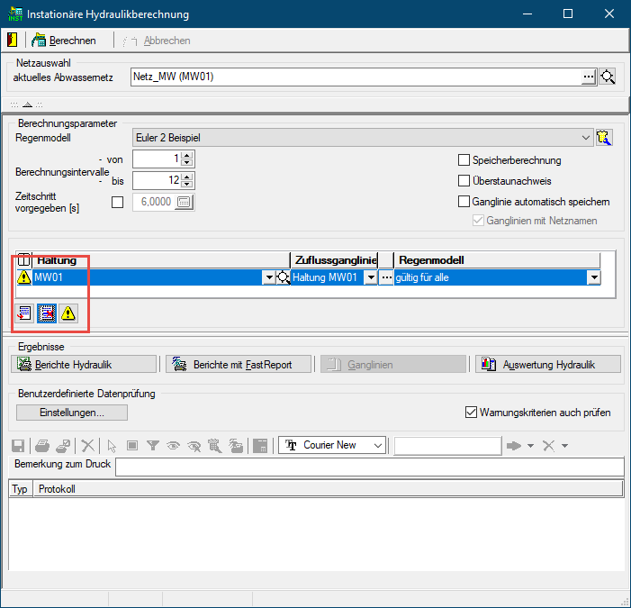
Task: Click the calculator icon beside Zeitschritt value
Action: 184,203
